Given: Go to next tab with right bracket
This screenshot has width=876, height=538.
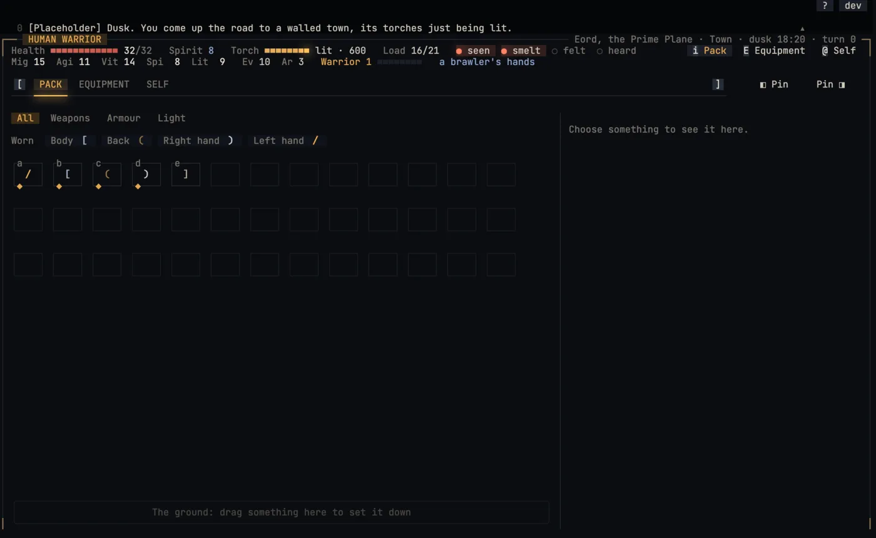Looking at the screenshot, I should click(718, 84).
